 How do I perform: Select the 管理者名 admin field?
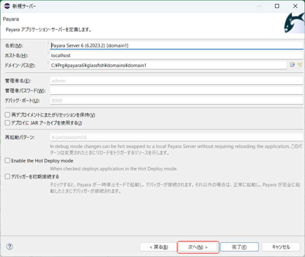177,81
